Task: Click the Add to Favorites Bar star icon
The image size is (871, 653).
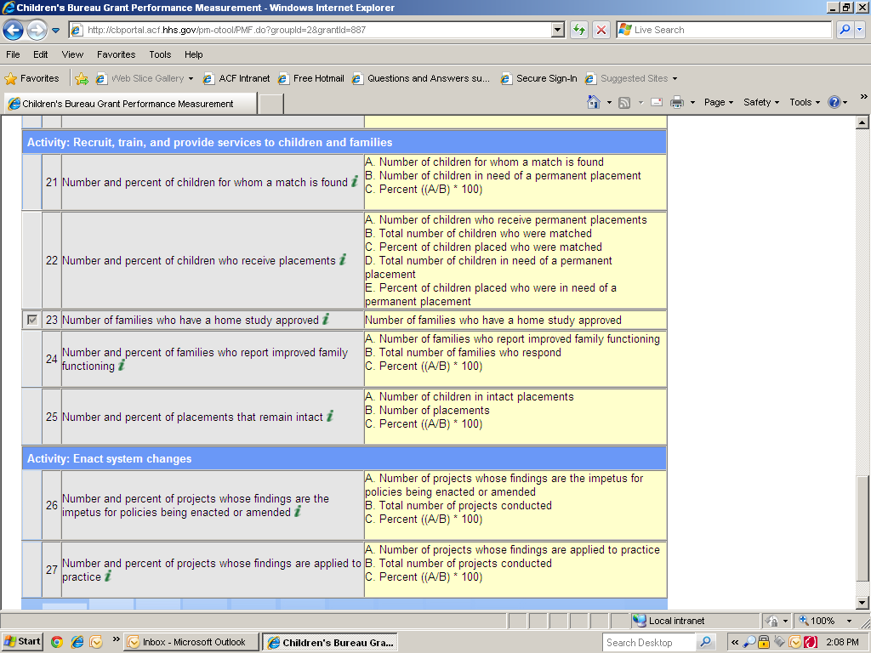Action: [x=82, y=78]
